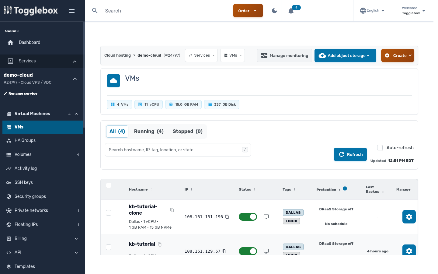Click the search magnifier icon
438x274 pixels.
(95, 11)
